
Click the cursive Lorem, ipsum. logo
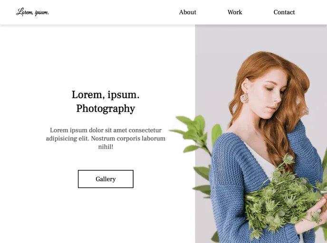32,12
